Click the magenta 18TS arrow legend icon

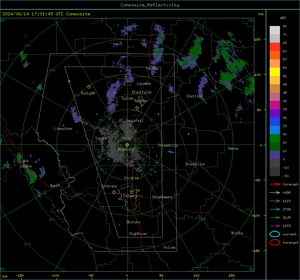(275, 226)
